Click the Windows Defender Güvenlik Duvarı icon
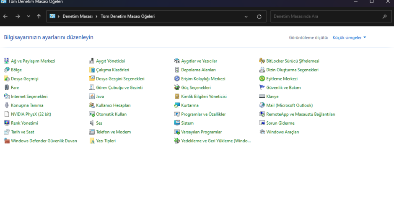394x214 pixels. click(x=7, y=141)
